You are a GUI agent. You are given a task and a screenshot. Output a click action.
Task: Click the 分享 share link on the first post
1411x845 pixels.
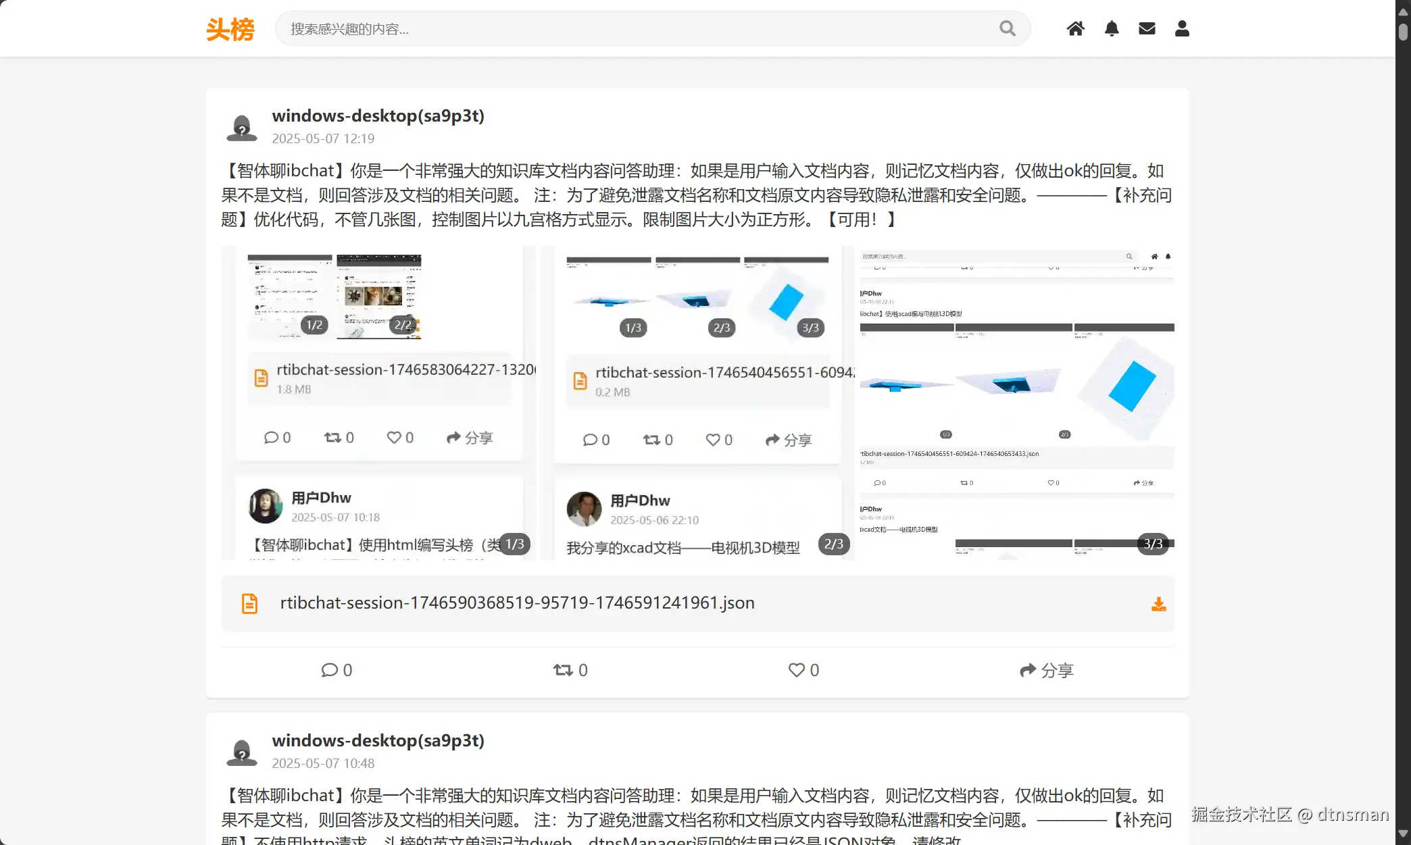pyautogui.click(x=1047, y=670)
